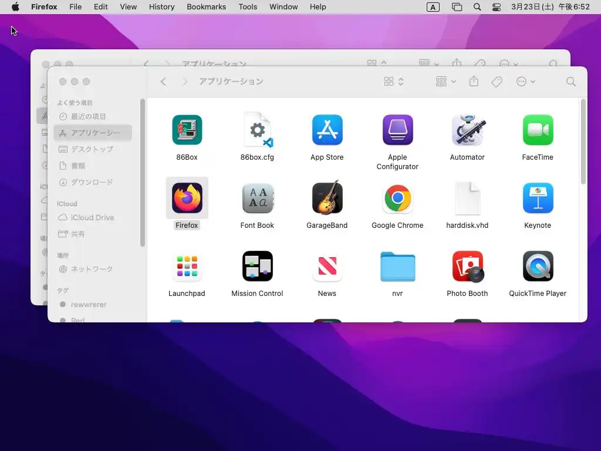Open the File menu
Viewport: 601px width, 451px height.
pyautogui.click(x=76, y=7)
